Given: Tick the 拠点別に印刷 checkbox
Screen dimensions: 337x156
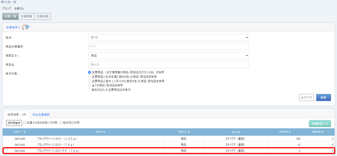Looking at the screenshot, I should [61, 123].
